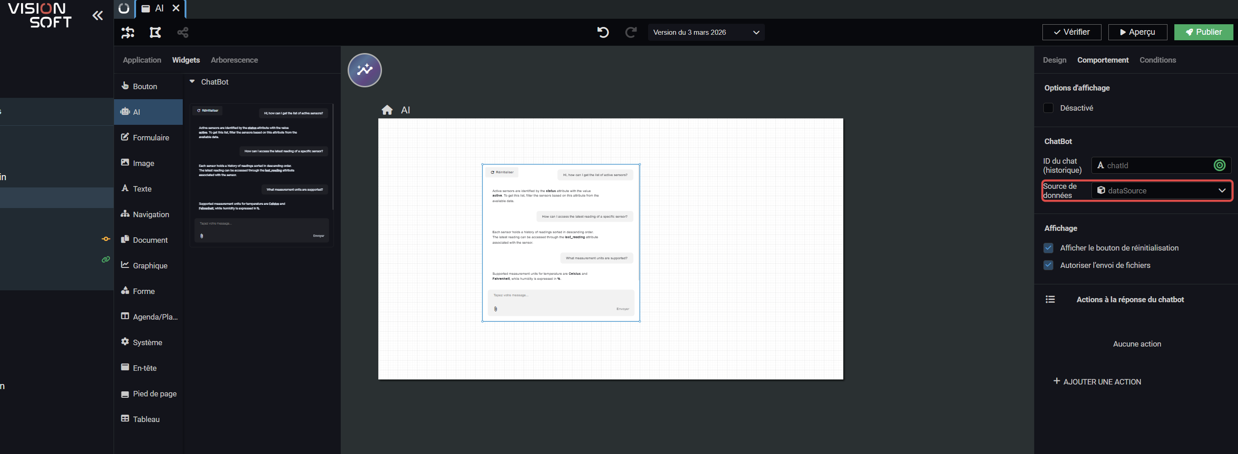The image size is (1238, 454).
Task: Enable the Désactivé checkbox
Action: pyautogui.click(x=1048, y=108)
